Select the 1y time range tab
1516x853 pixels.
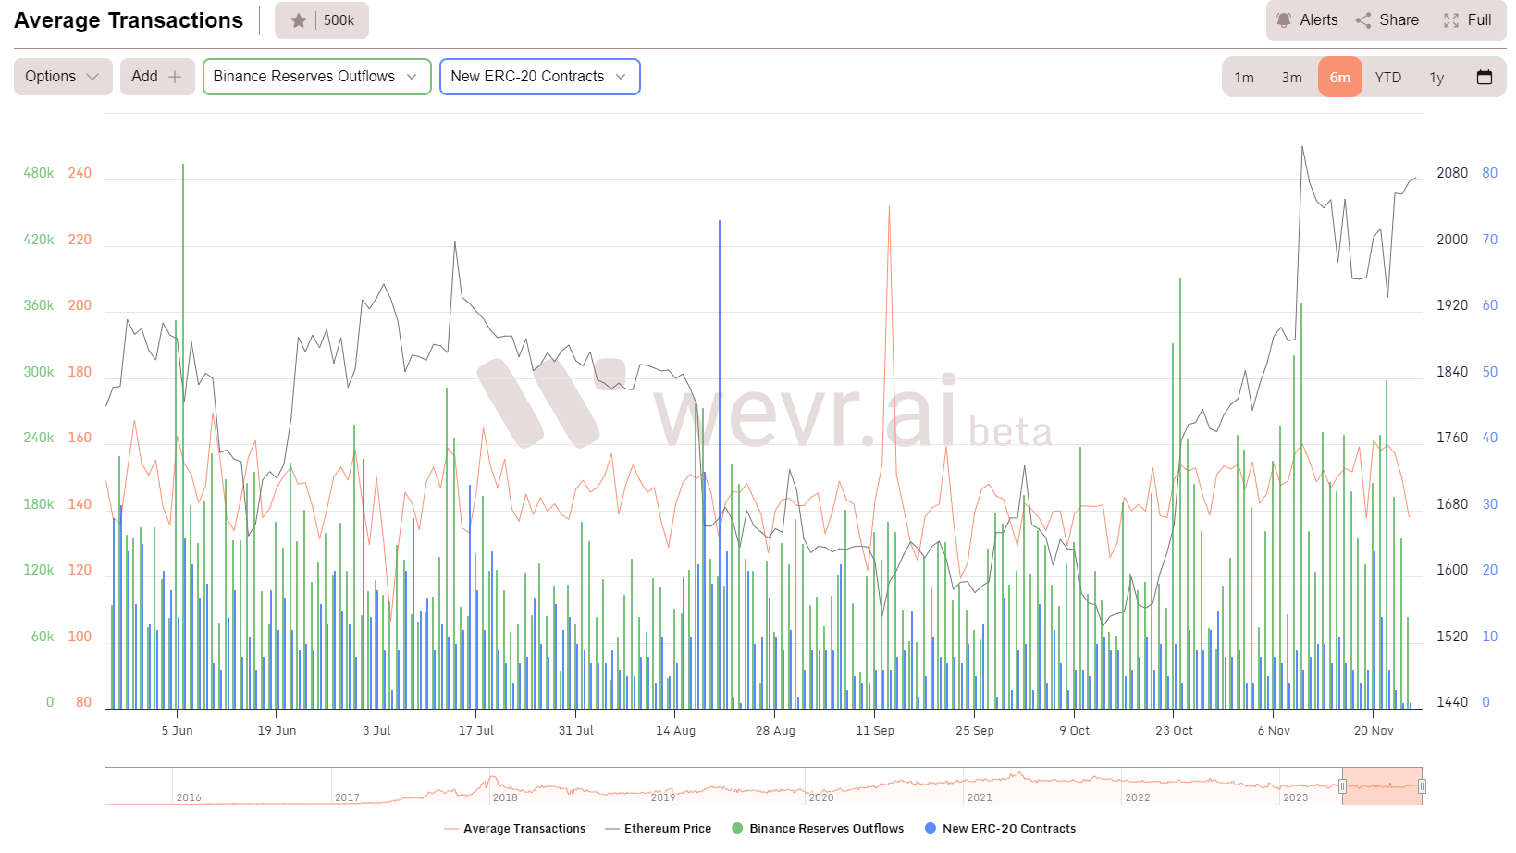click(1436, 77)
